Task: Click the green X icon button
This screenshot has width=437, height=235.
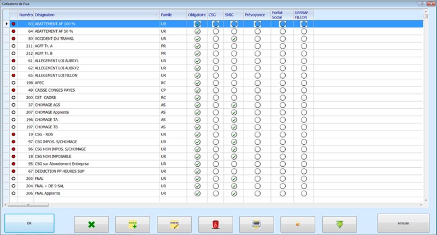Action: tap(91, 224)
